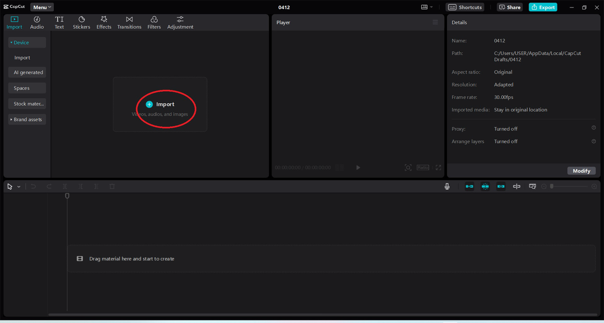
Task: Click the preview zoom-fit icon
Action: 408,168
